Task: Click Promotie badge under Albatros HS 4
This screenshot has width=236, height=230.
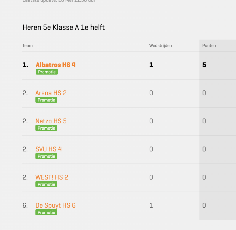Action: (x=47, y=72)
